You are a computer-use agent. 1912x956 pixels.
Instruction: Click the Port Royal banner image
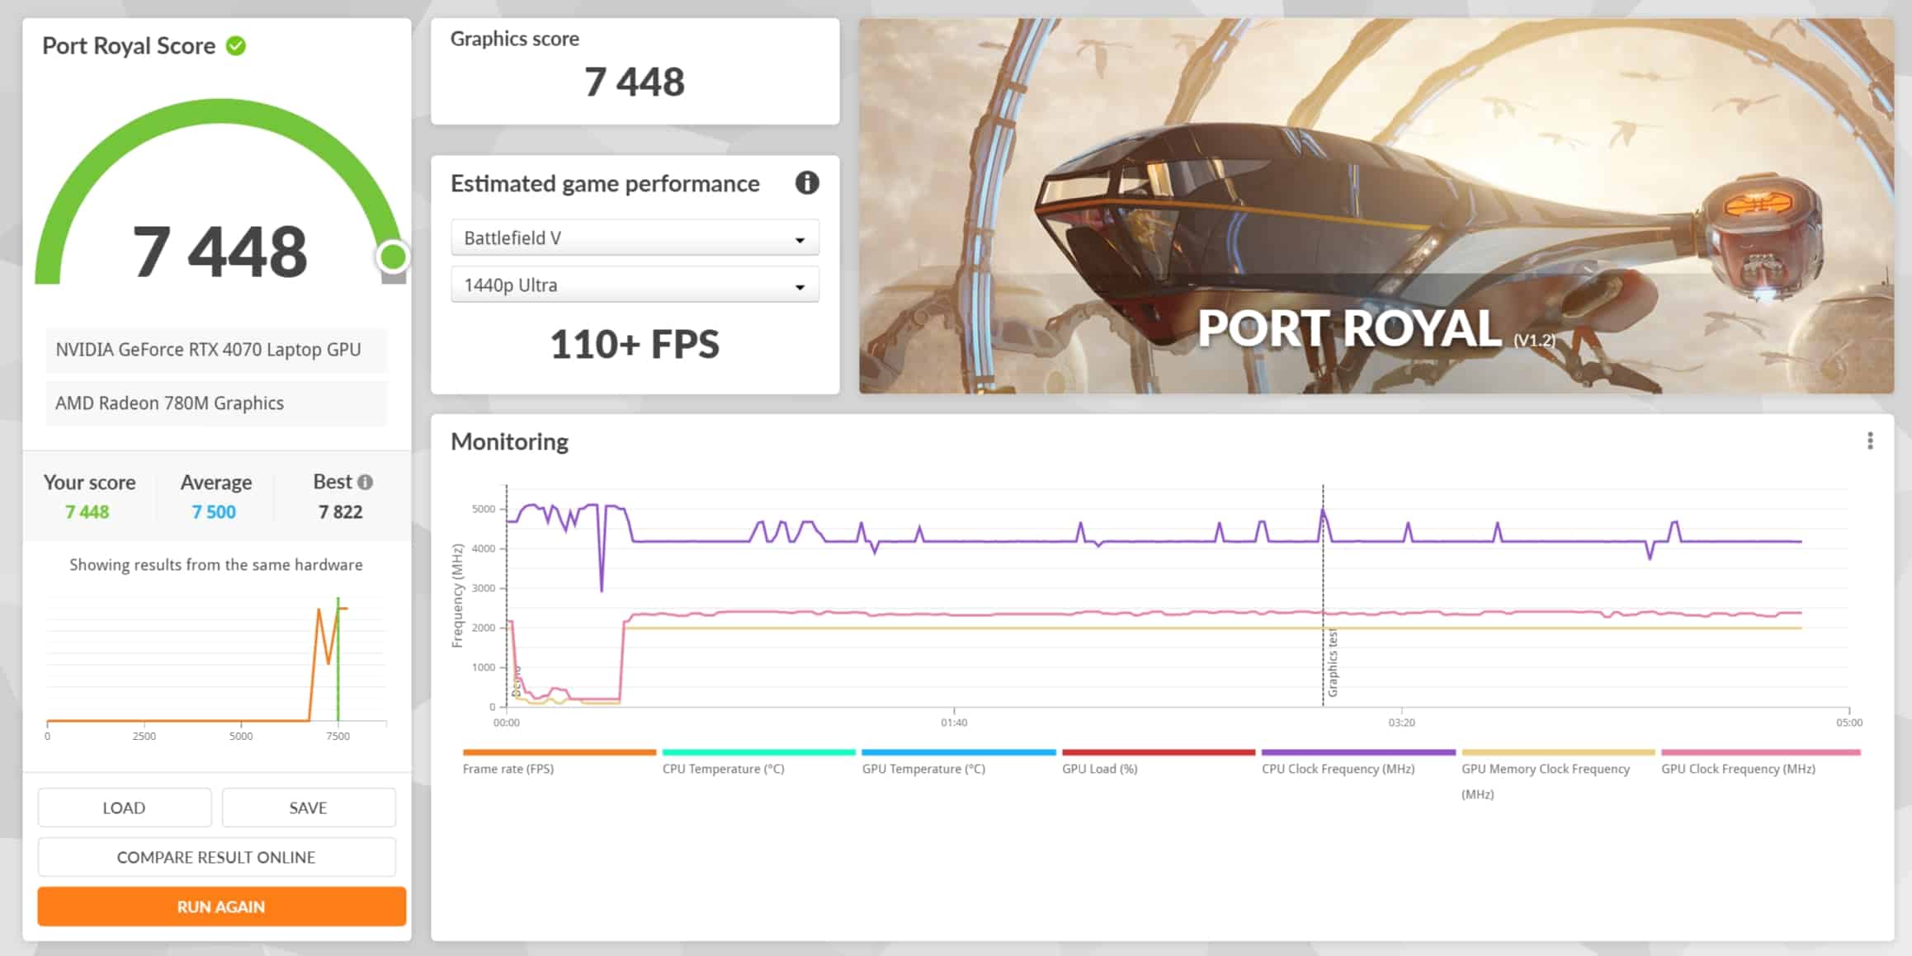(1376, 206)
